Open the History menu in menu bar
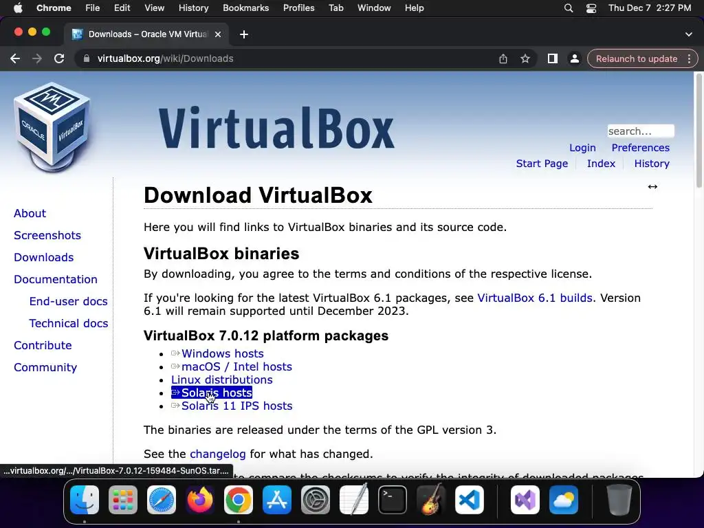The width and height of the screenshot is (704, 528). pos(193,8)
